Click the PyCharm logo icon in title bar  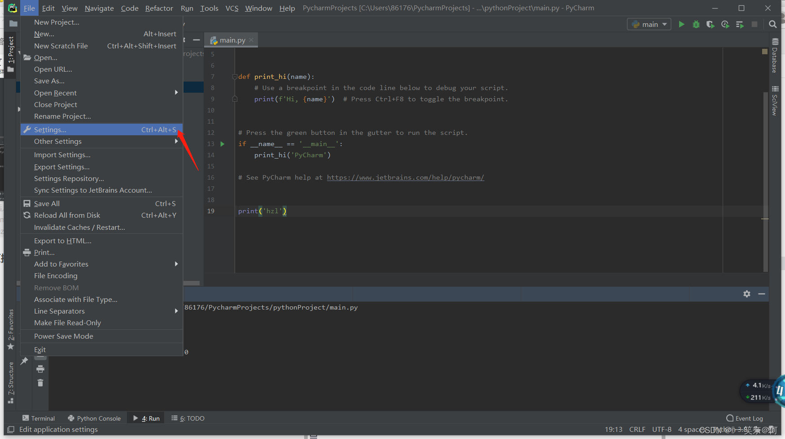(x=13, y=8)
